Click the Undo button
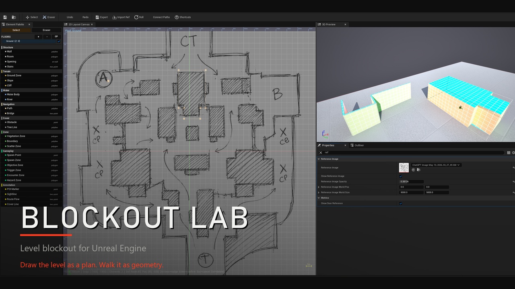Viewport: 515px width, 289px height. tap(70, 17)
